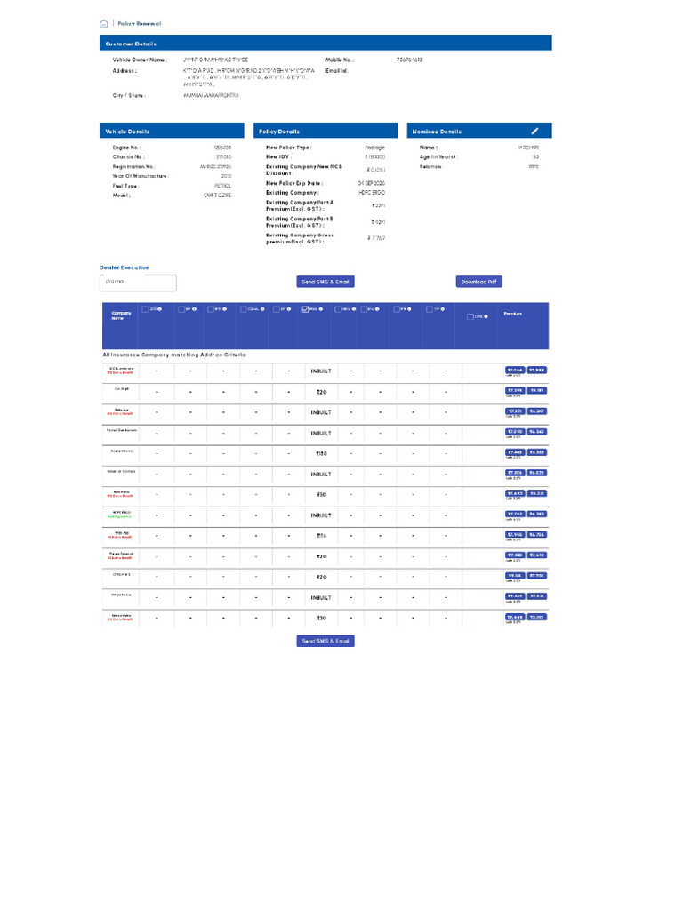This screenshot has width=683, height=910.
Task: Click the info icon beside the Cons. checkbox
Action: 262,308
